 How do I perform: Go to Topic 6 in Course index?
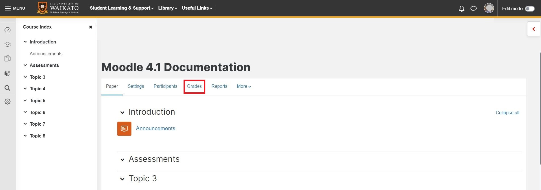click(38, 112)
